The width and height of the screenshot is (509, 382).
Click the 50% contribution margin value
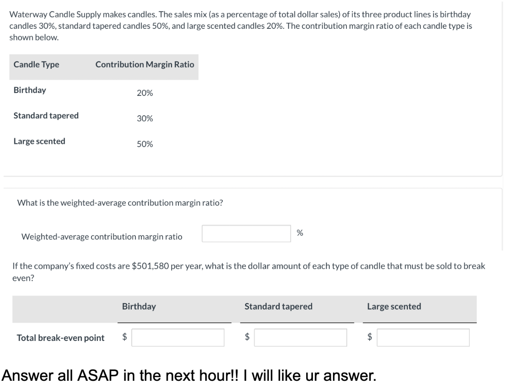click(145, 144)
